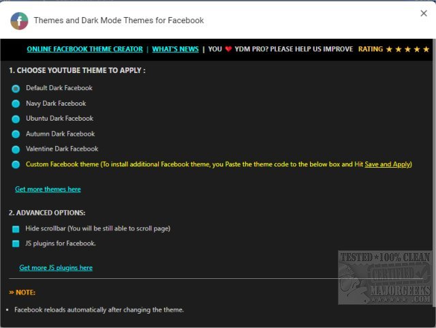
Task: Click YDM PRO? Please help us improve text
Action: coord(294,49)
